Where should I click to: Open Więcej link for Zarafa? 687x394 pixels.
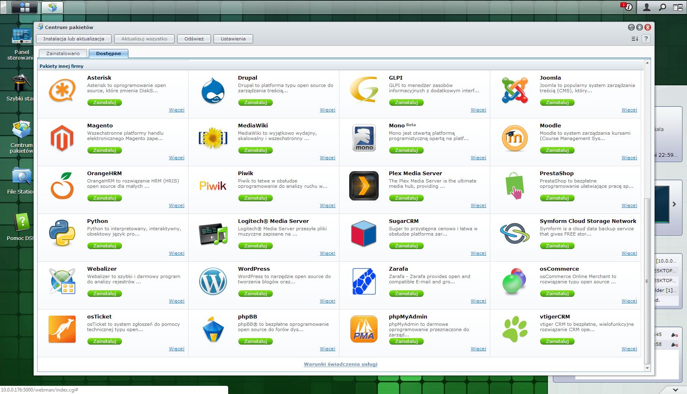click(478, 301)
